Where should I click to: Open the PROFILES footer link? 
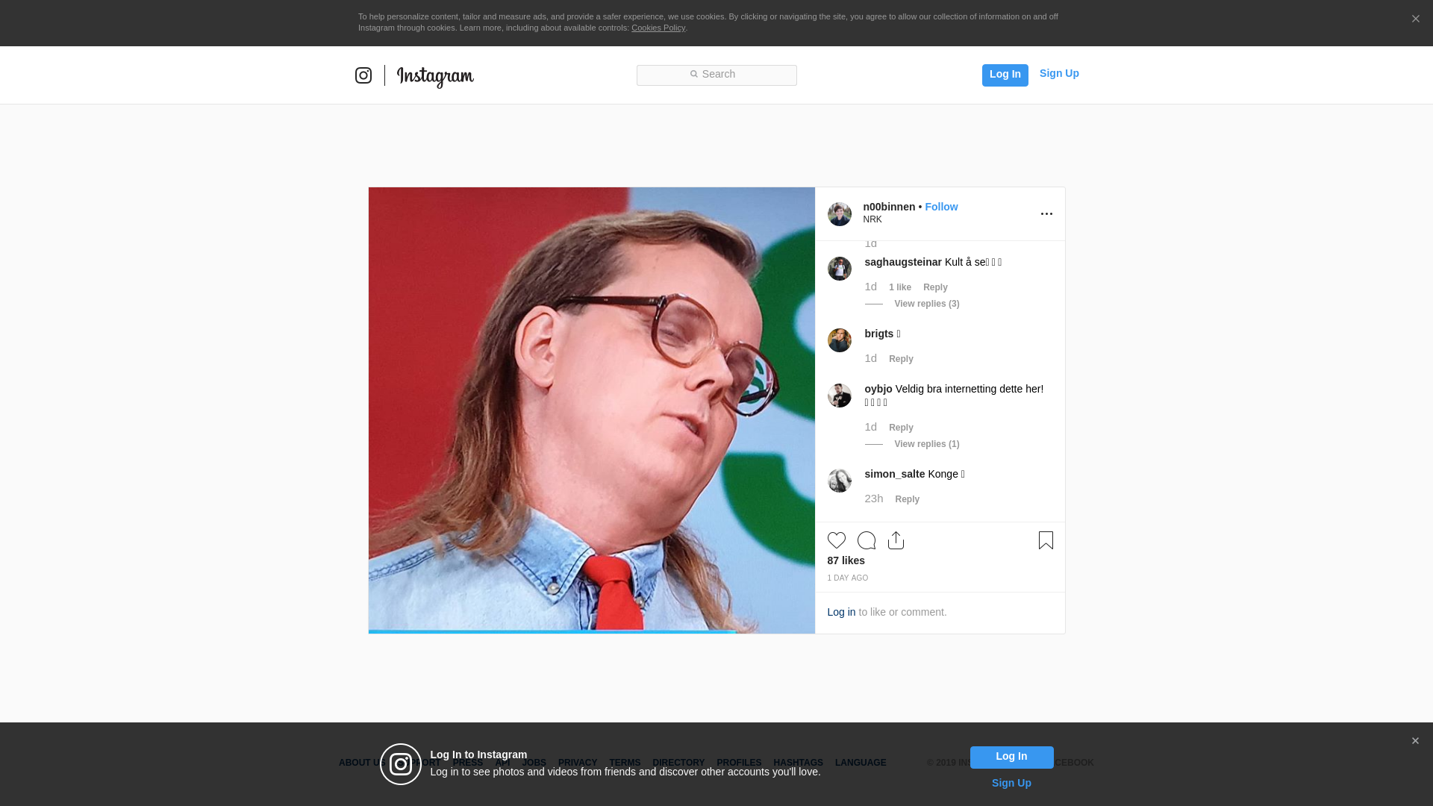(x=739, y=763)
